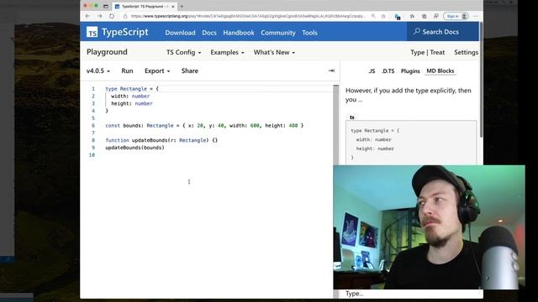Click the page scrollbar on right edge
The image size is (538, 302).
[481, 80]
